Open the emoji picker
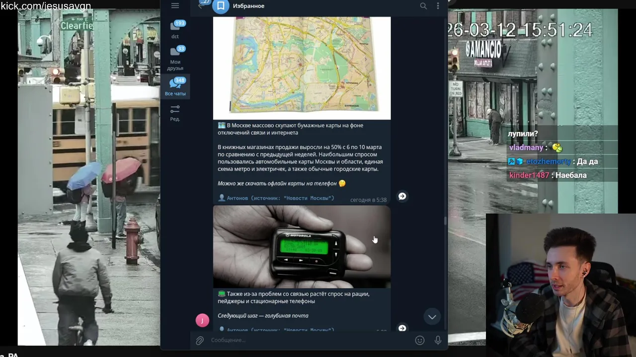Screen dimensions: 636x357 click(420, 340)
